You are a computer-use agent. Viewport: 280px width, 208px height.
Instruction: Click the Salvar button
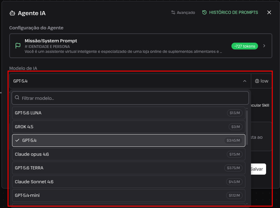258,169
